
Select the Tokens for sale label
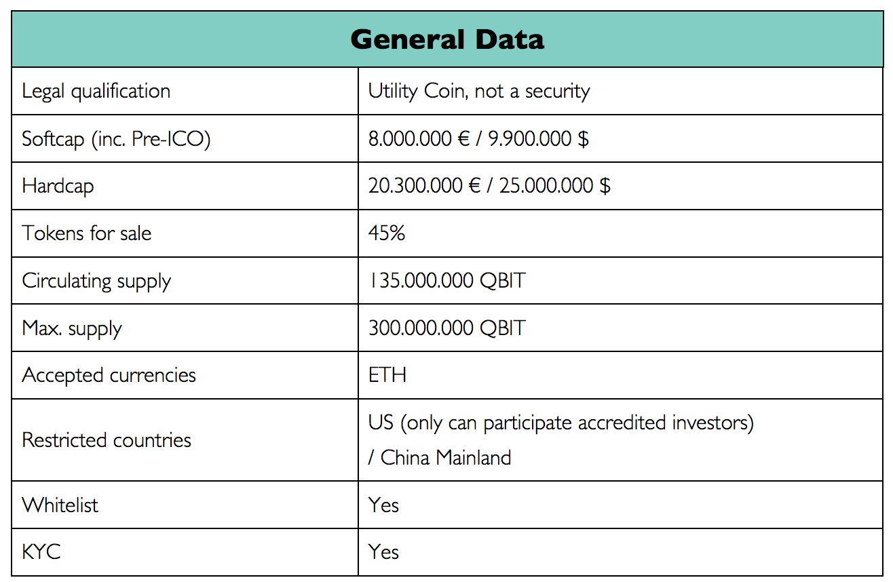pos(87,233)
